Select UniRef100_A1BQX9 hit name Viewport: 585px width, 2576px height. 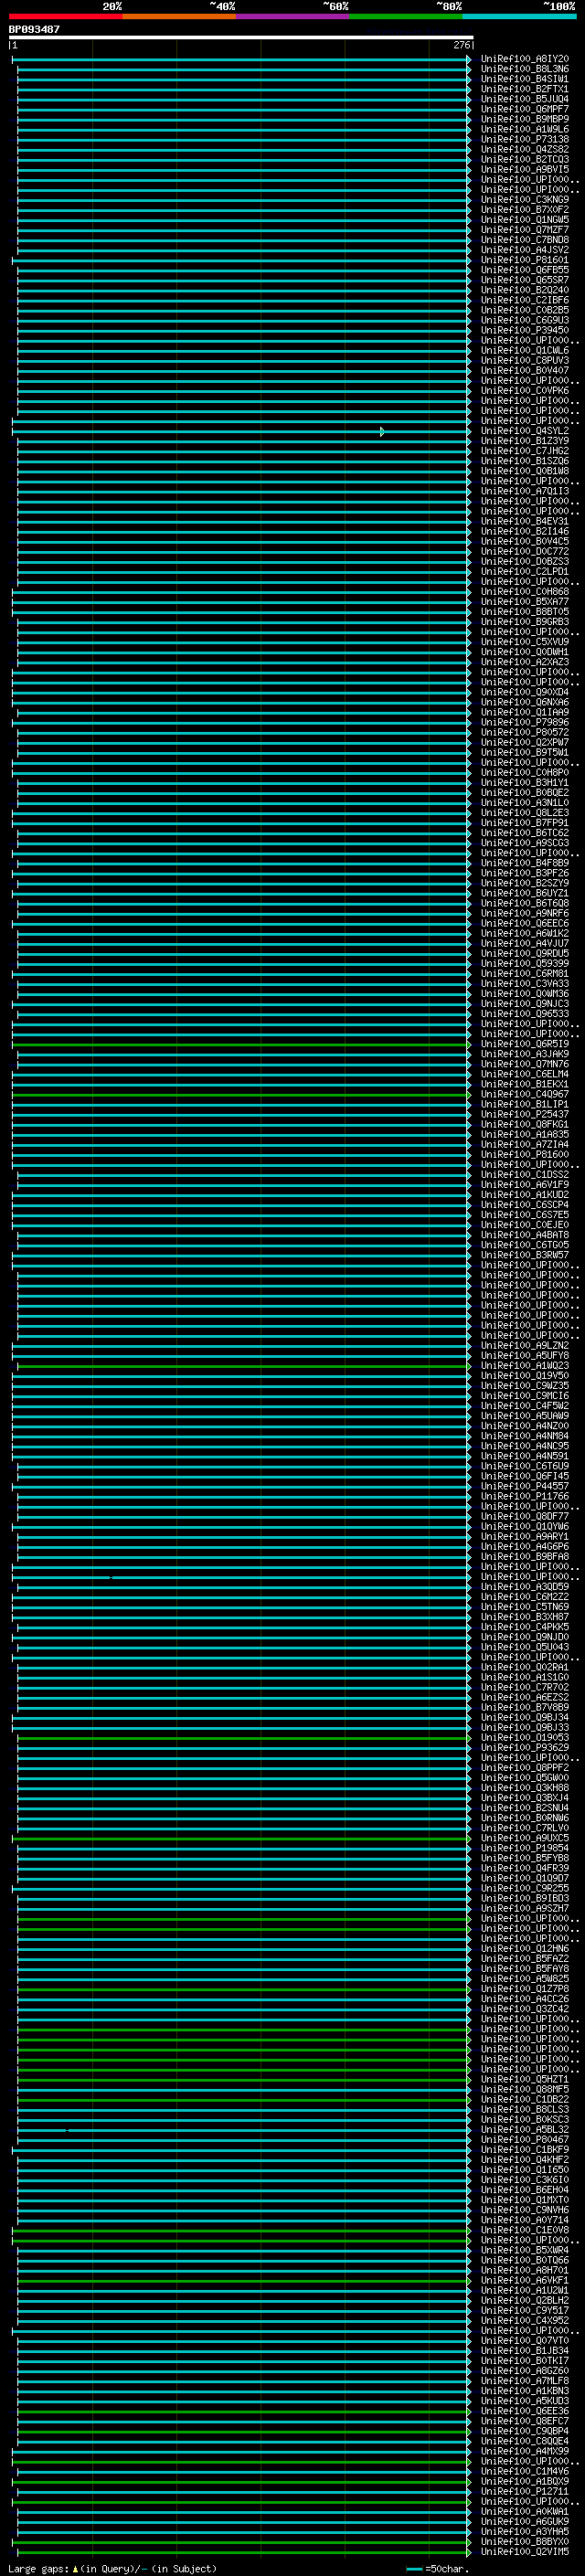click(x=525, y=2481)
